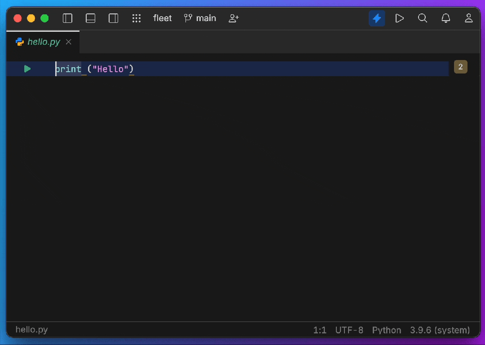This screenshot has width=485, height=345.
Task: Toggle the left sidebar panel
Action: coord(67,18)
